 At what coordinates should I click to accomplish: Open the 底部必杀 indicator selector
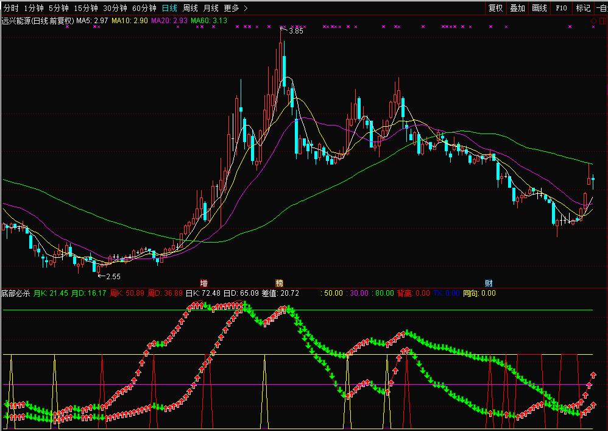[15, 293]
